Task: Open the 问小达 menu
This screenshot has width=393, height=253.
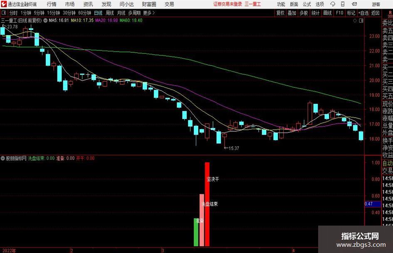Action: click(x=126, y=4)
